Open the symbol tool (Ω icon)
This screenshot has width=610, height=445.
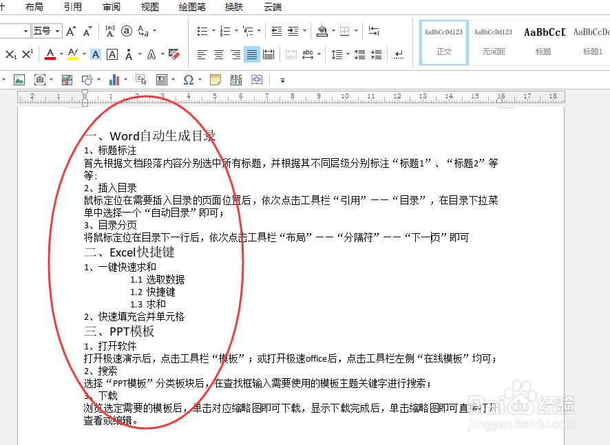tap(189, 79)
